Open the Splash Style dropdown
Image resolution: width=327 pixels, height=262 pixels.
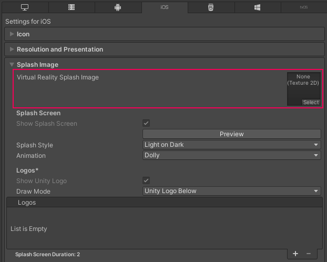(x=231, y=145)
